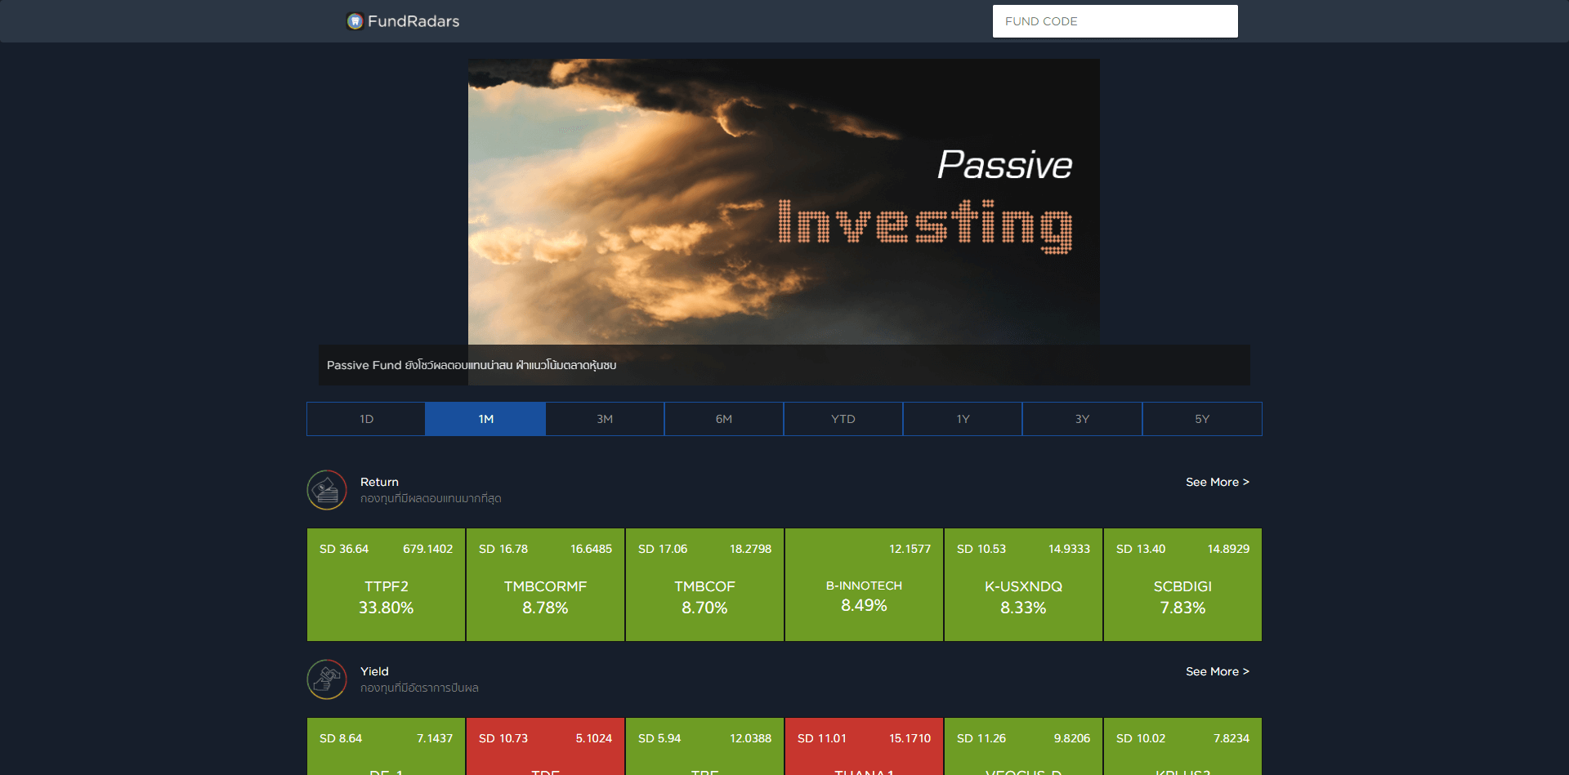Select the 1M period tab
The height and width of the screenshot is (775, 1569).
[x=485, y=419]
